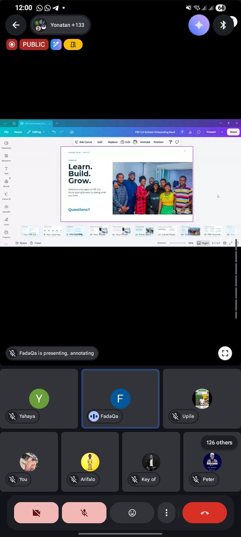
Task: Select your own 'You' video tile
Action: point(29,462)
